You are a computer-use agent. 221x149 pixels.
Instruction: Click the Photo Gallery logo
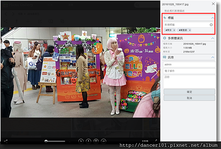(x=18, y=5)
